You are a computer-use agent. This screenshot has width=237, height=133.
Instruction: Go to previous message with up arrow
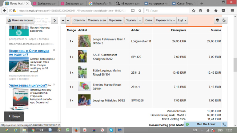click(62, 21)
